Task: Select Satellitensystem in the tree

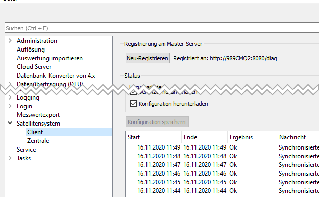Action: 38,124
